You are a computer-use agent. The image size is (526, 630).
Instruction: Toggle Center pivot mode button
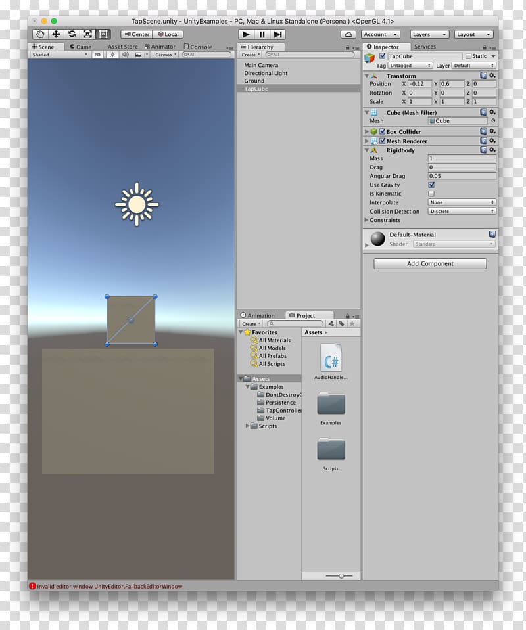(x=137, y=35)
